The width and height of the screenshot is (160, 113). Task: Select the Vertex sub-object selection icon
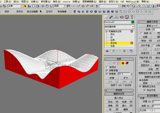pos(110,63)
